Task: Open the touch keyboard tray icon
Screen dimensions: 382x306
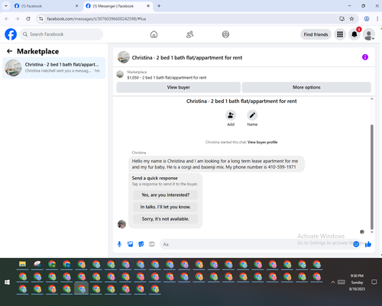Action: coord(342,282)
